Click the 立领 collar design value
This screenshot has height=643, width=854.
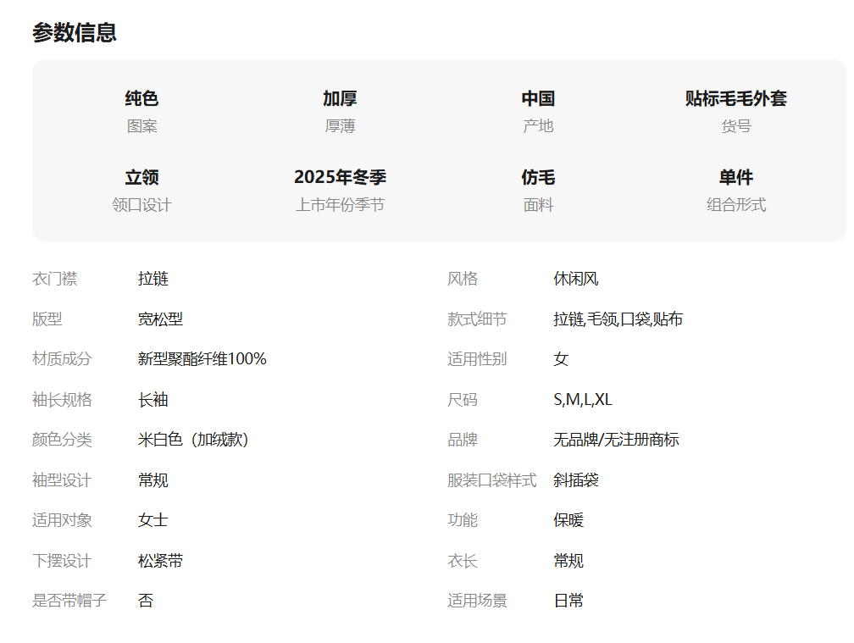pyautogui.click(x=141, y=177)
